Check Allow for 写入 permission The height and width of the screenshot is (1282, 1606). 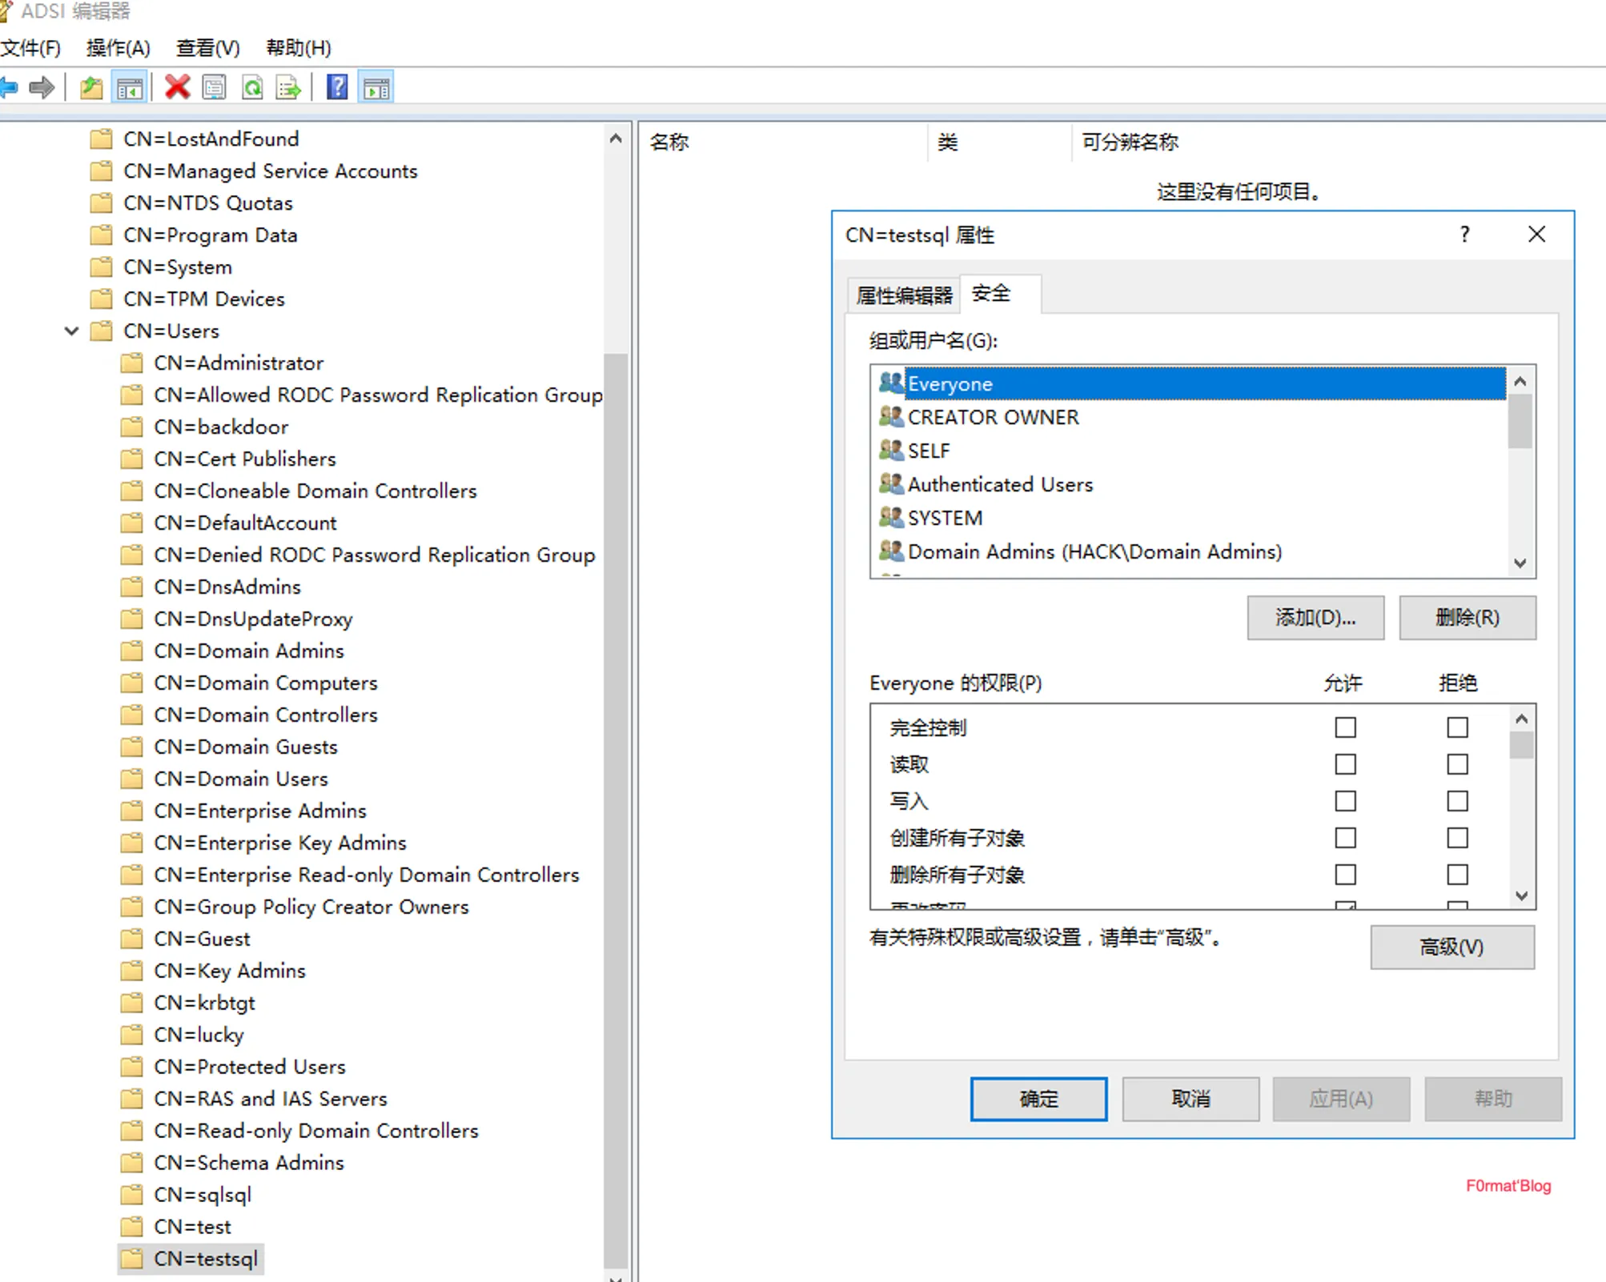(x=1345, y=801)
